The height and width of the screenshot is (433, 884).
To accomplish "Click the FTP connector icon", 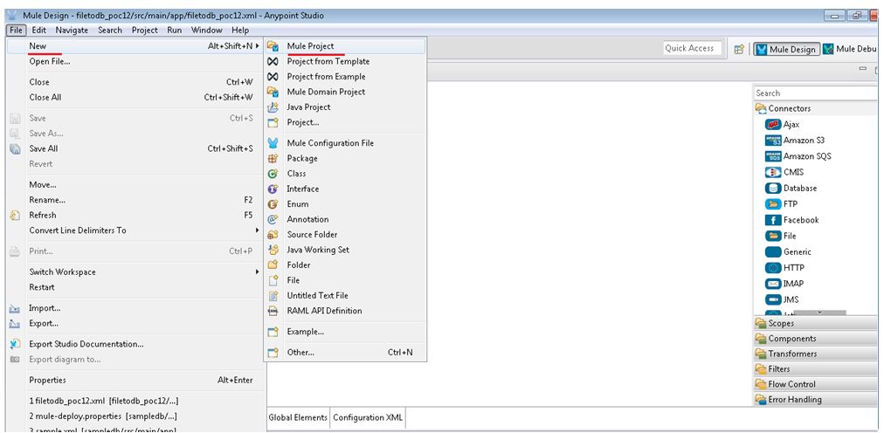I will [773, 203].
